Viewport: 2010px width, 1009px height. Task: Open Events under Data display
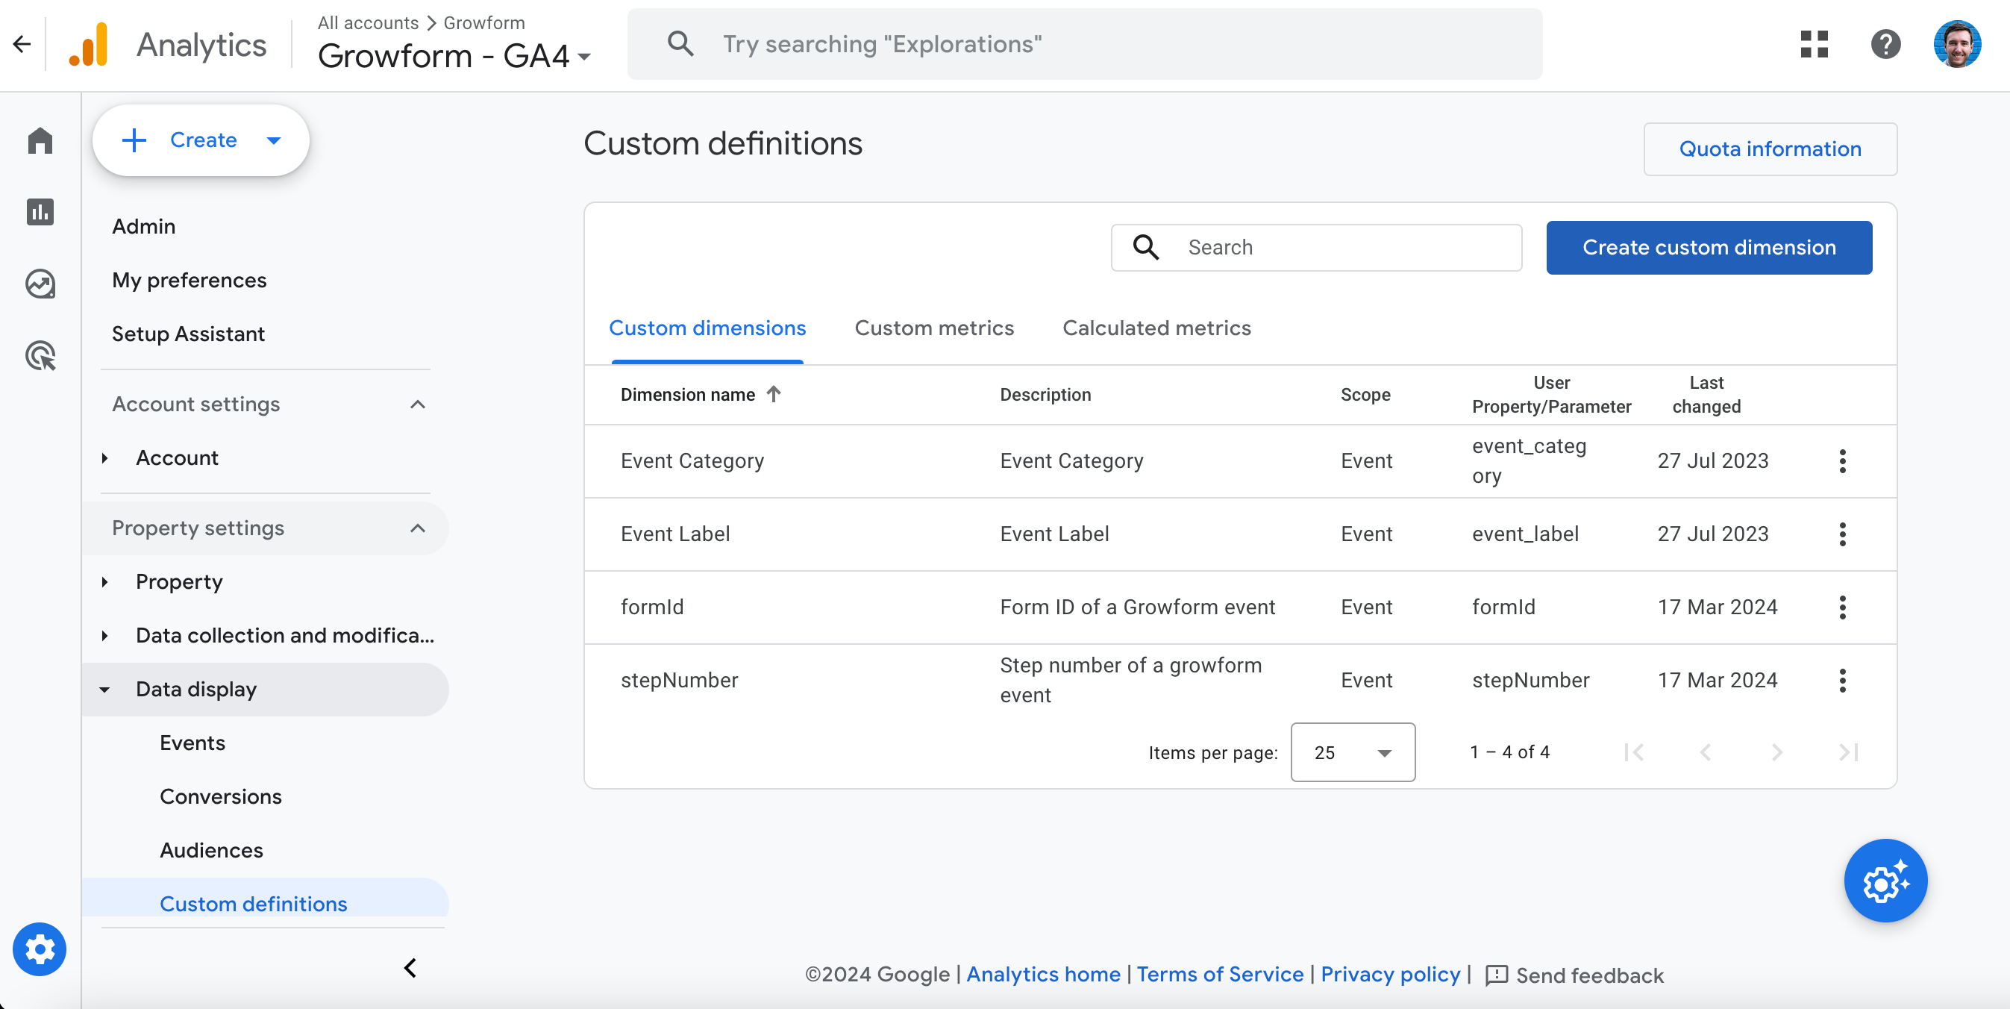(192, 743)
